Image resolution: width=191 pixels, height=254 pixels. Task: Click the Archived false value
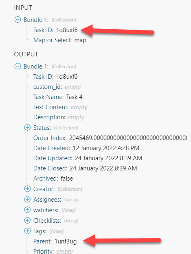[x=67, y=179]
